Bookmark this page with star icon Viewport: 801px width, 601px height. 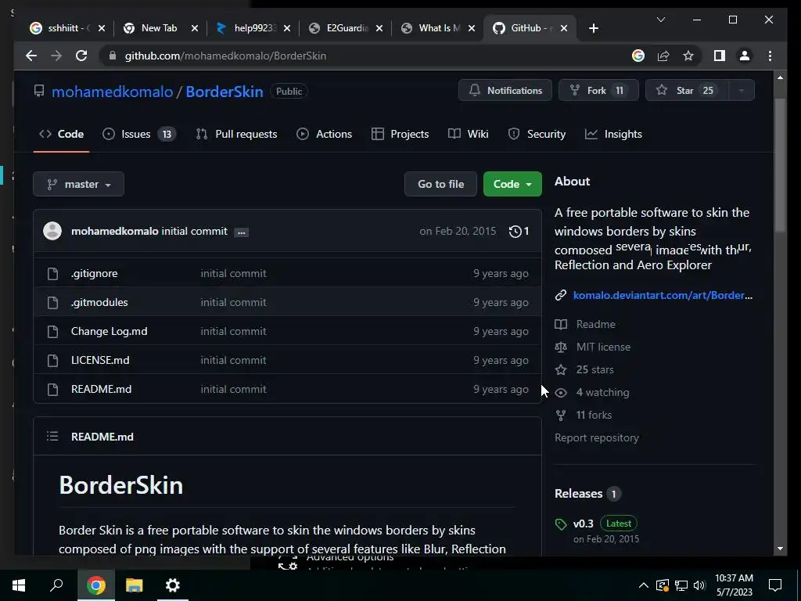(688, 56)
